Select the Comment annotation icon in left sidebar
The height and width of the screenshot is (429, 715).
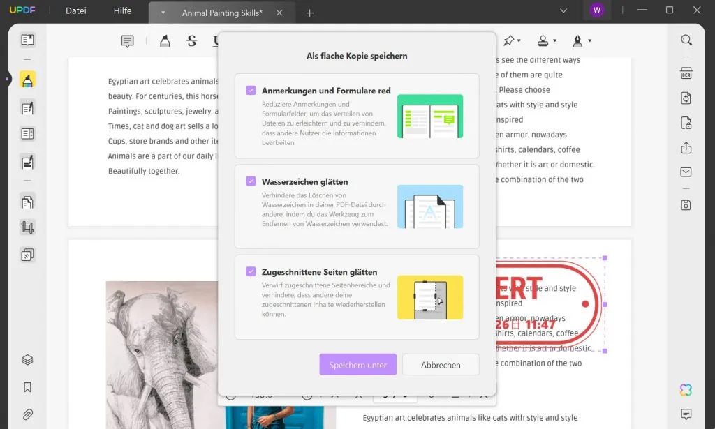(x=127, y=41)
